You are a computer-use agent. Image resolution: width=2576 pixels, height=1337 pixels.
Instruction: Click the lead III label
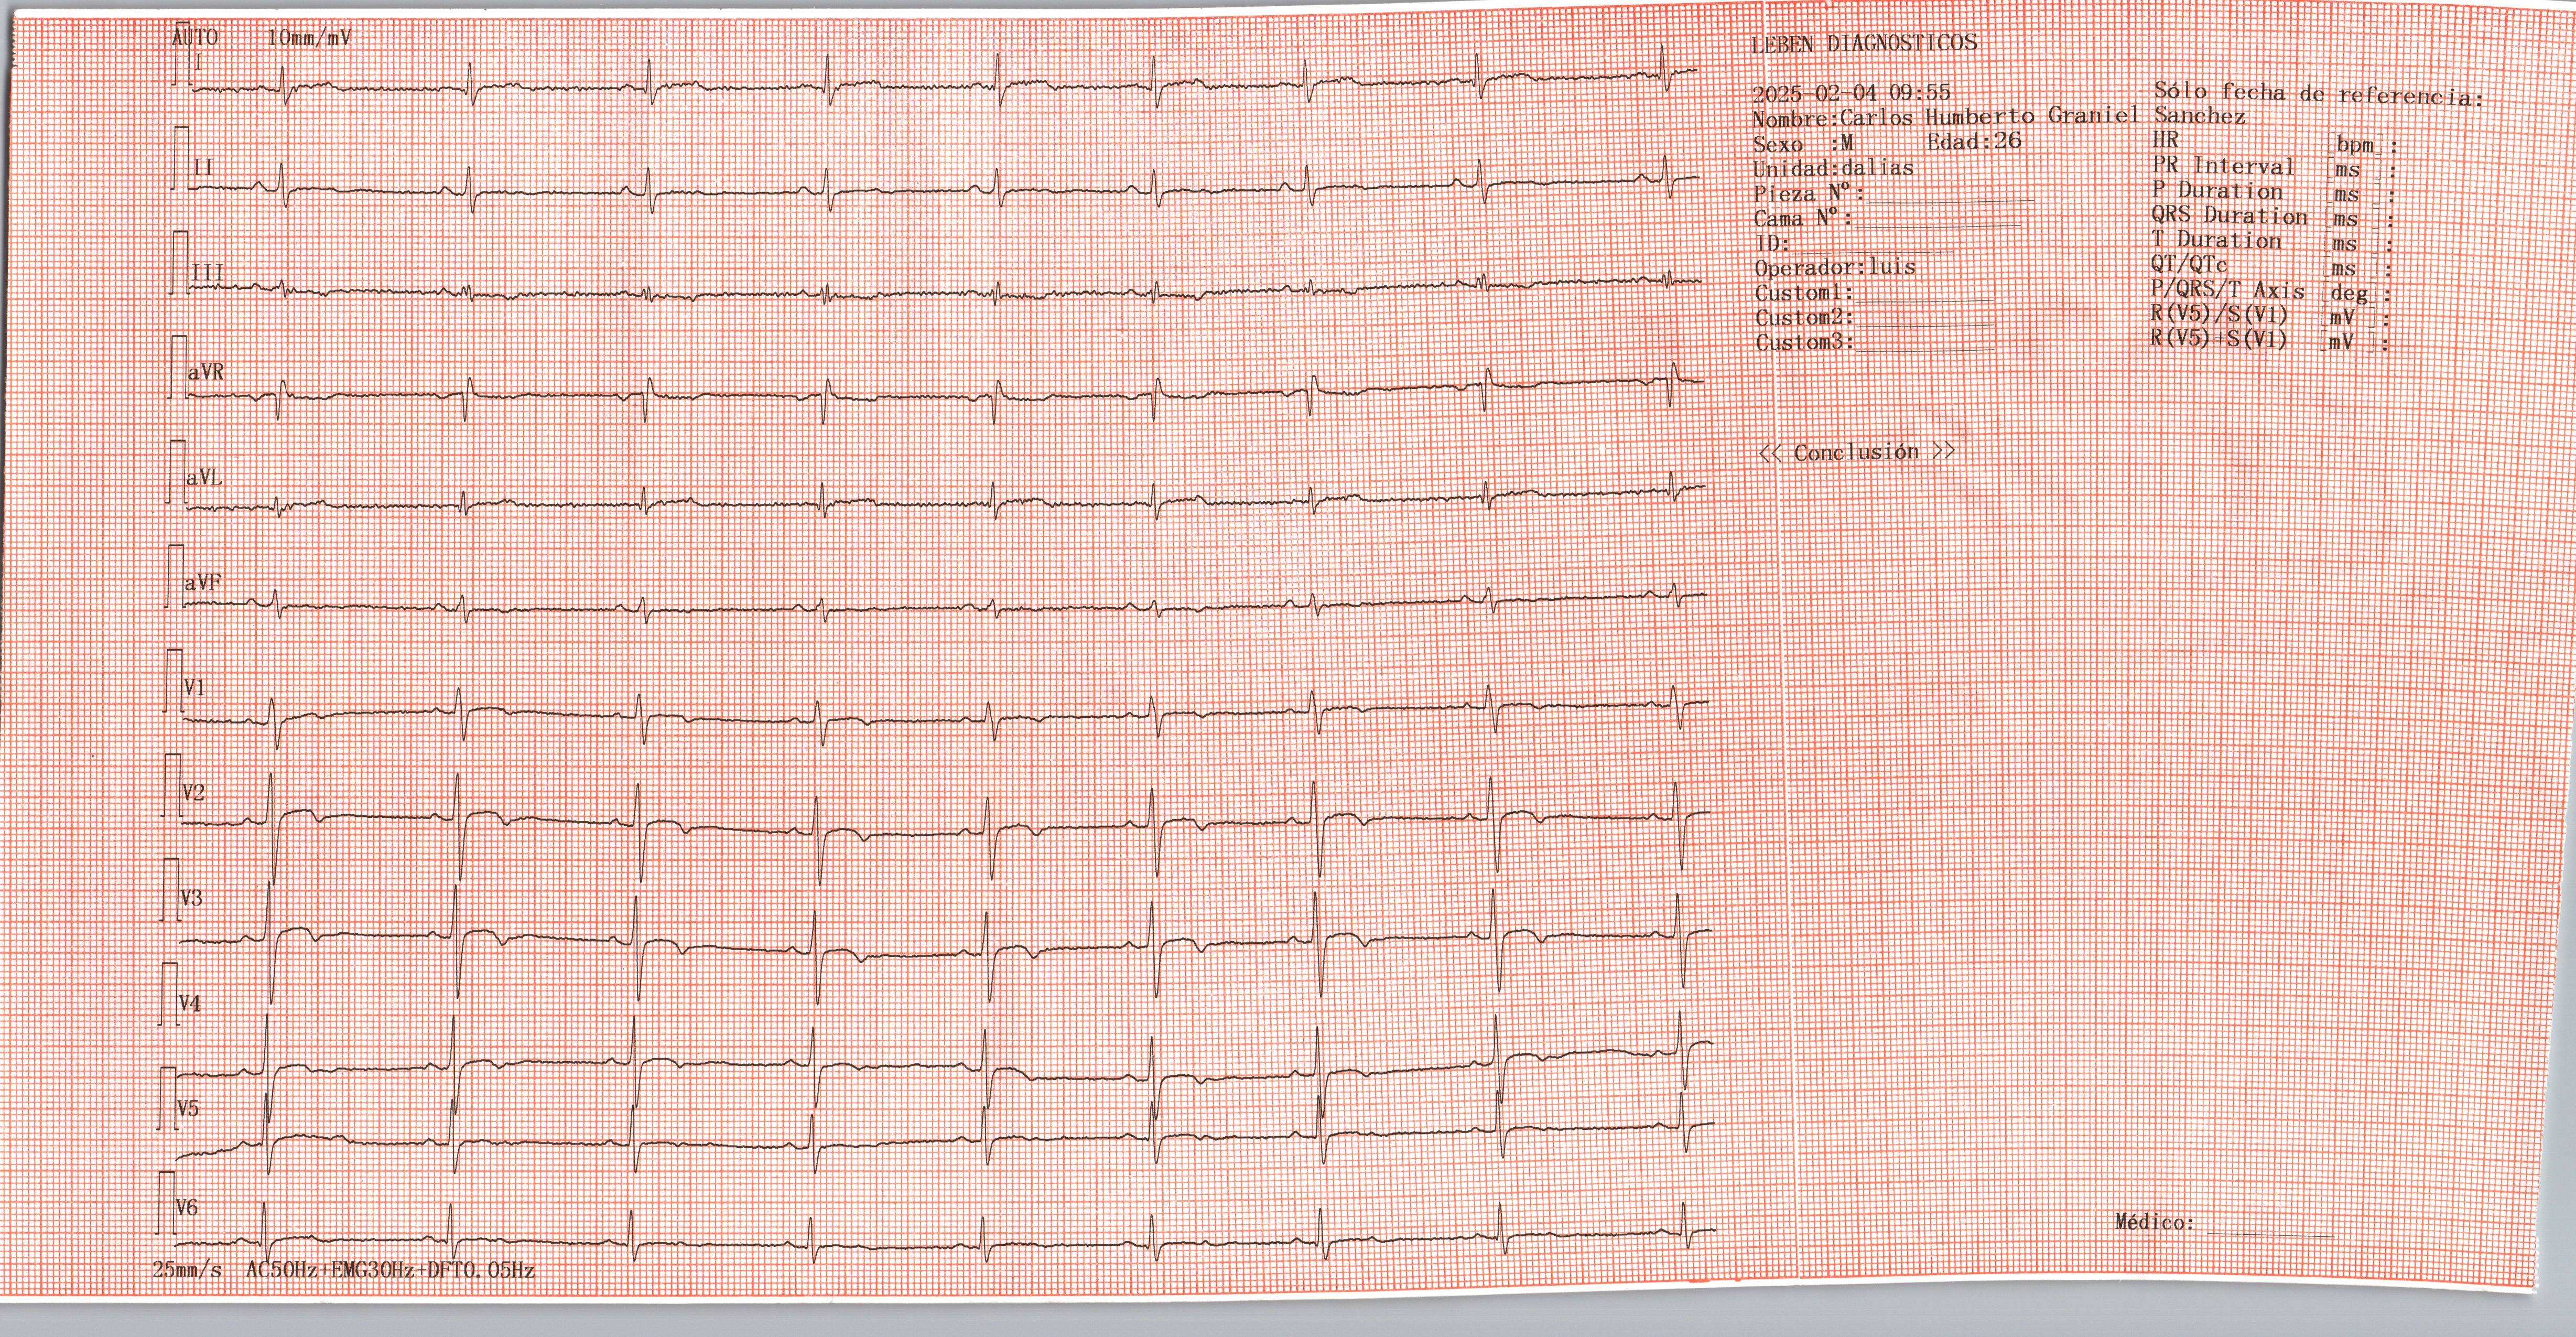coord(207,273)
